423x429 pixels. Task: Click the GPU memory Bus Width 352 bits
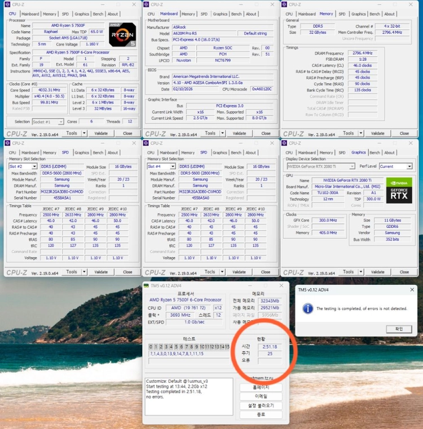(x=393, y=240)
